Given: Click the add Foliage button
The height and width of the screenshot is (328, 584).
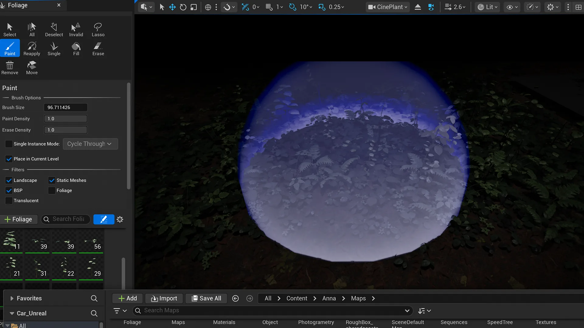Looking at the screenshot, I should (x=19, y=219).
